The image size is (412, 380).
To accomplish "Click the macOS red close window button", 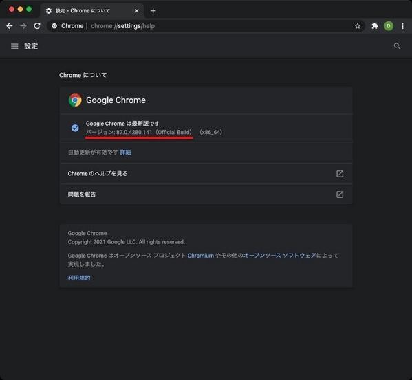I will pyautogui.click(x=12, y=9).
